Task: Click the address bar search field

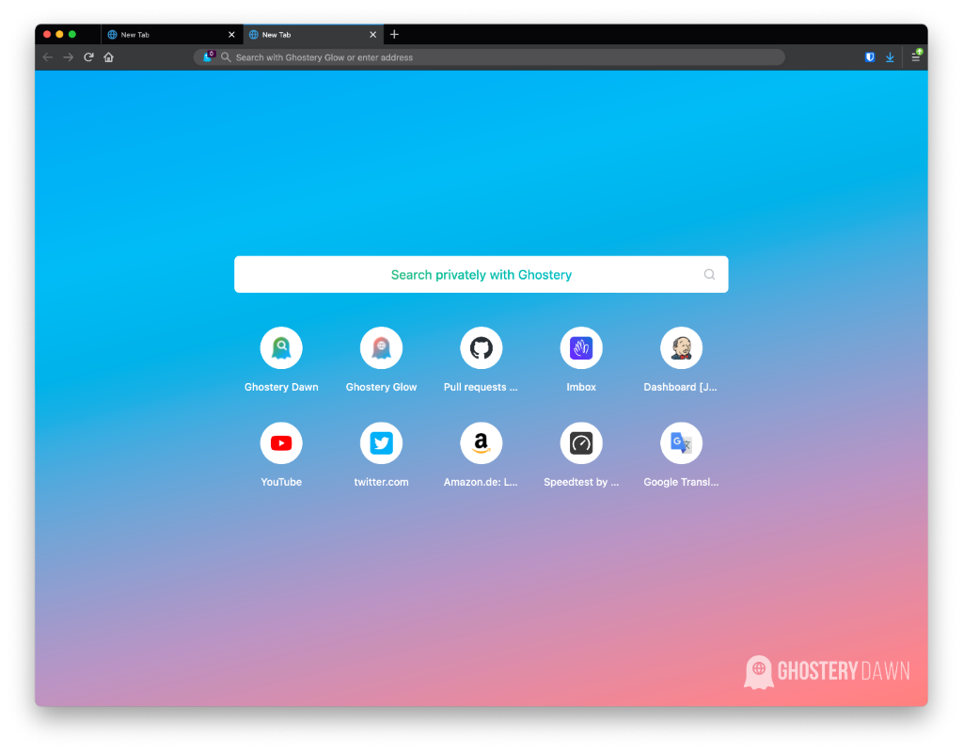Action: 489,57
